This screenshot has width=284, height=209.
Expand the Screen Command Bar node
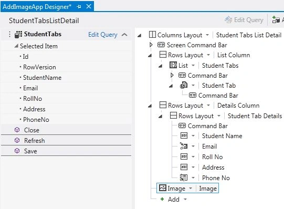click(151, 45)
